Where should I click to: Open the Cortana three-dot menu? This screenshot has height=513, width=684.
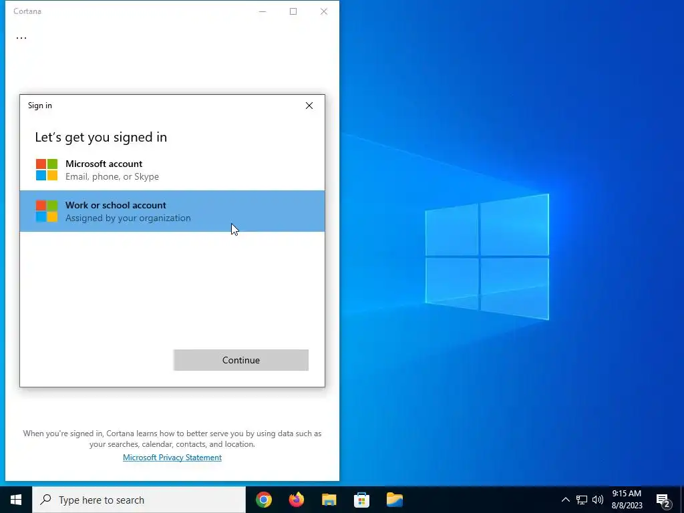point(21,38)
